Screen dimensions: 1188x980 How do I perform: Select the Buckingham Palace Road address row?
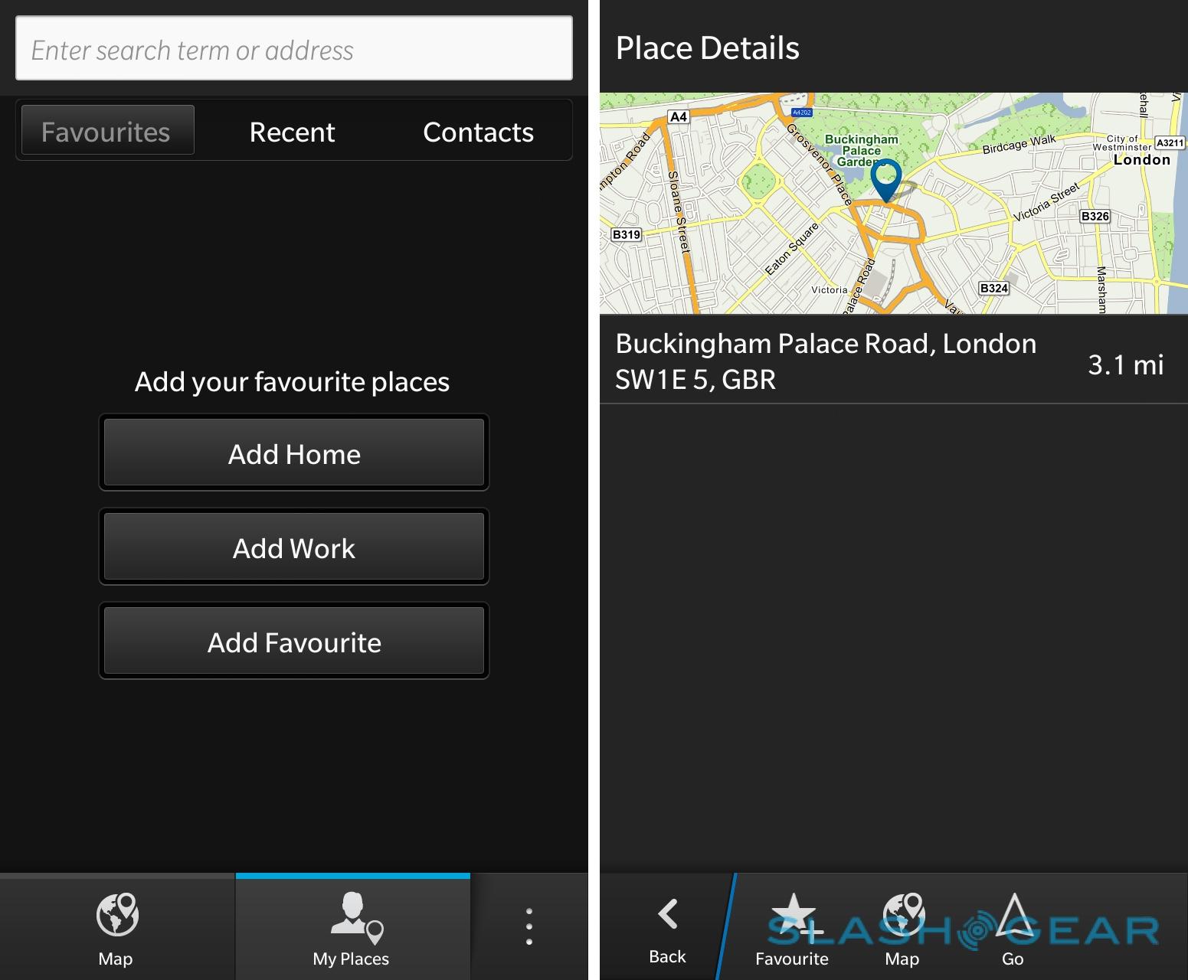click(x=893, y=361)
